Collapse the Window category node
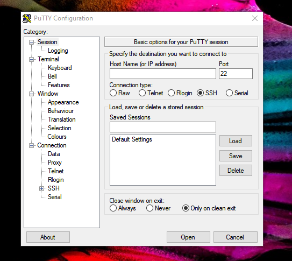Screen dimensions: 292x261 point(32,94)
